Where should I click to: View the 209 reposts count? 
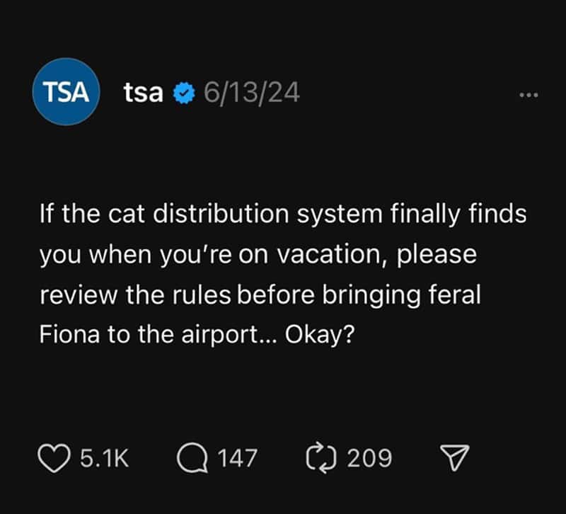(370, 458)
